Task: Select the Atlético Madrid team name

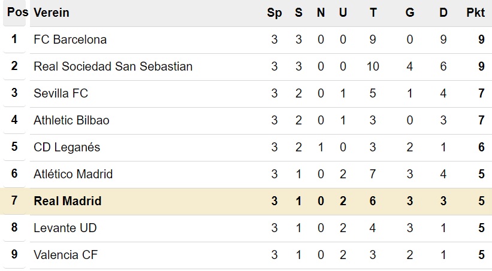Action: pos(73,174)
